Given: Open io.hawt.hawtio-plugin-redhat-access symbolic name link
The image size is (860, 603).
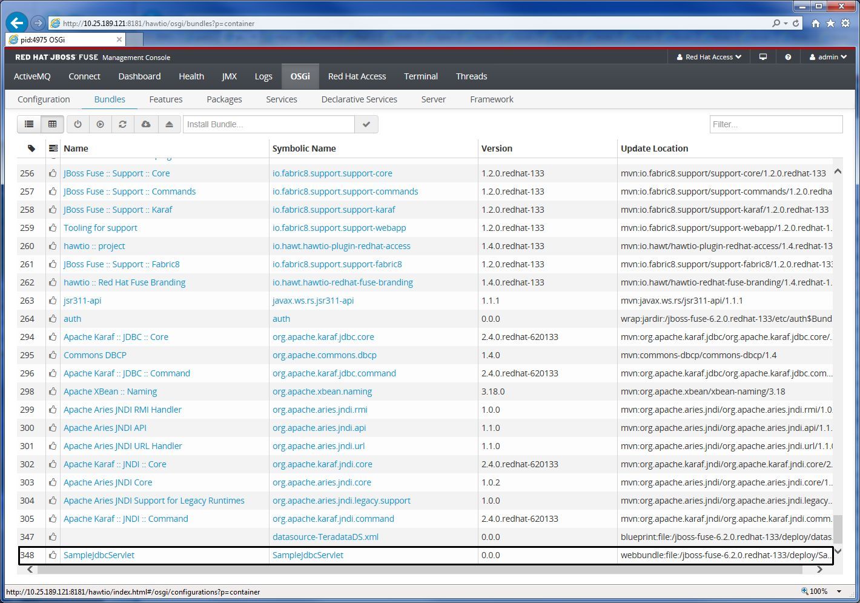Looking at the screenshot, I should (342, 246).
